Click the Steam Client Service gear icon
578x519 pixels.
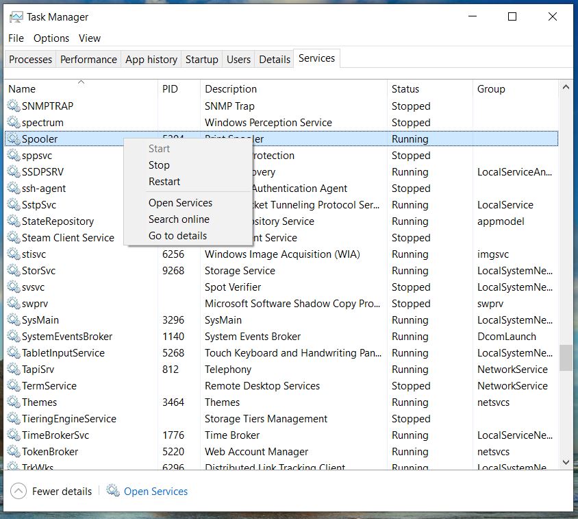(x=14, y=237)
